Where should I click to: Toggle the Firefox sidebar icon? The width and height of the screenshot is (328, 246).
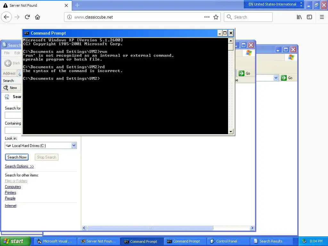(309, 17)
